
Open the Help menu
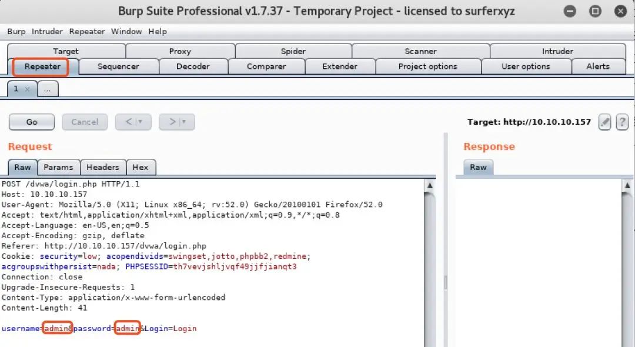click(x=158, y=32)
